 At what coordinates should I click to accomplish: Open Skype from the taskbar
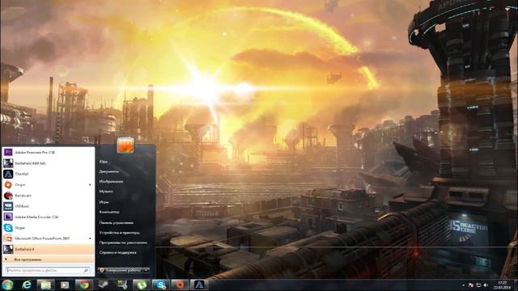[160, 285]
